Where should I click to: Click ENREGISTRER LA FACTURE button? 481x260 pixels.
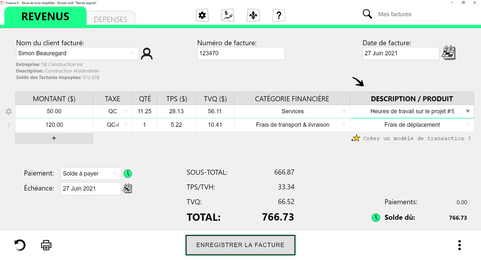coord(240,245)
